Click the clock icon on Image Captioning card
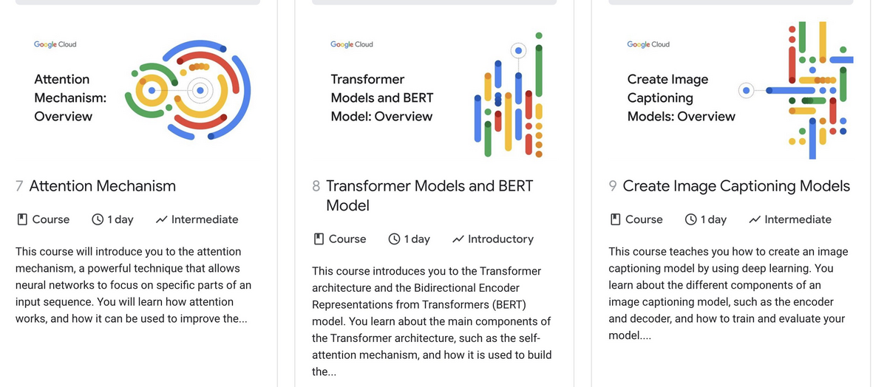The height and width of the screenshot is (387, 887). pyautogui.click(x=691, y=219)
